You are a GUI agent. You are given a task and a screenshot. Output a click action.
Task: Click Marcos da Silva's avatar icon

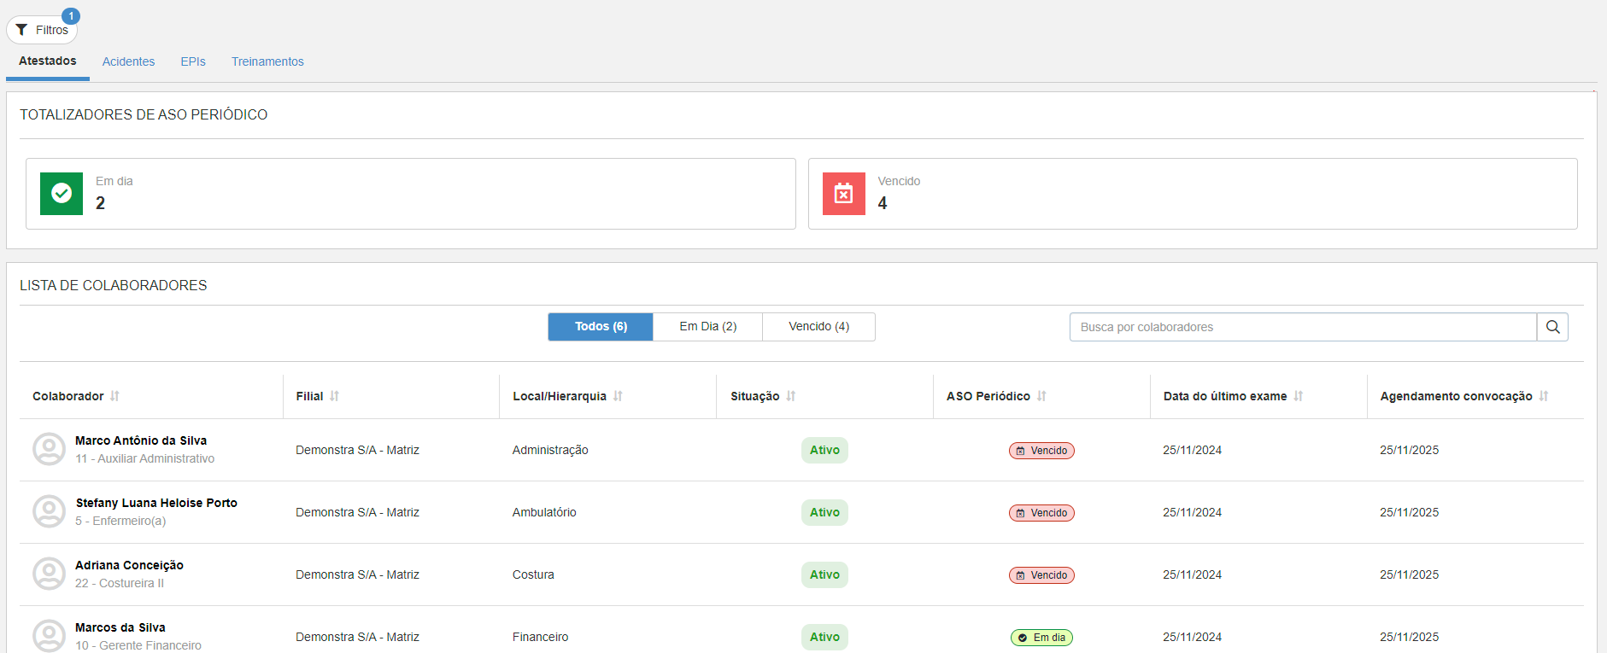49,636
